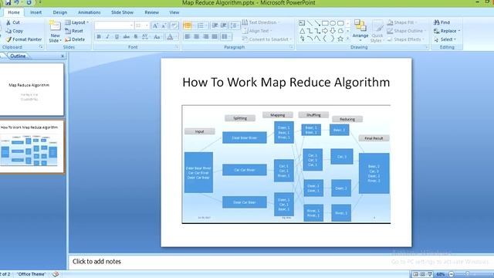Clear all text formatting
494x278 pixels.
[x=174, y=25]
